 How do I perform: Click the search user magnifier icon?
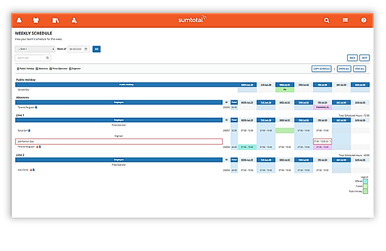pyautogui.click(x=48, y=58)
